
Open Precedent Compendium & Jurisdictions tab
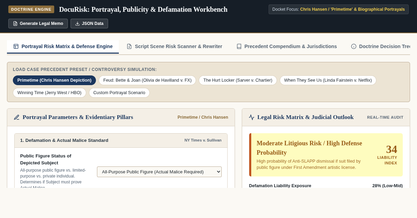287,46
